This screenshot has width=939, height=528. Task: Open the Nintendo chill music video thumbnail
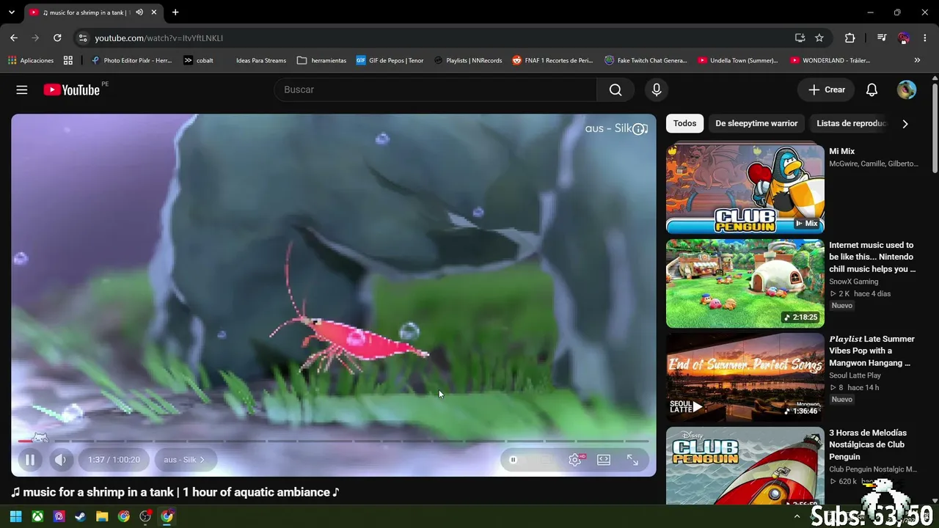(x=745, y=283)
